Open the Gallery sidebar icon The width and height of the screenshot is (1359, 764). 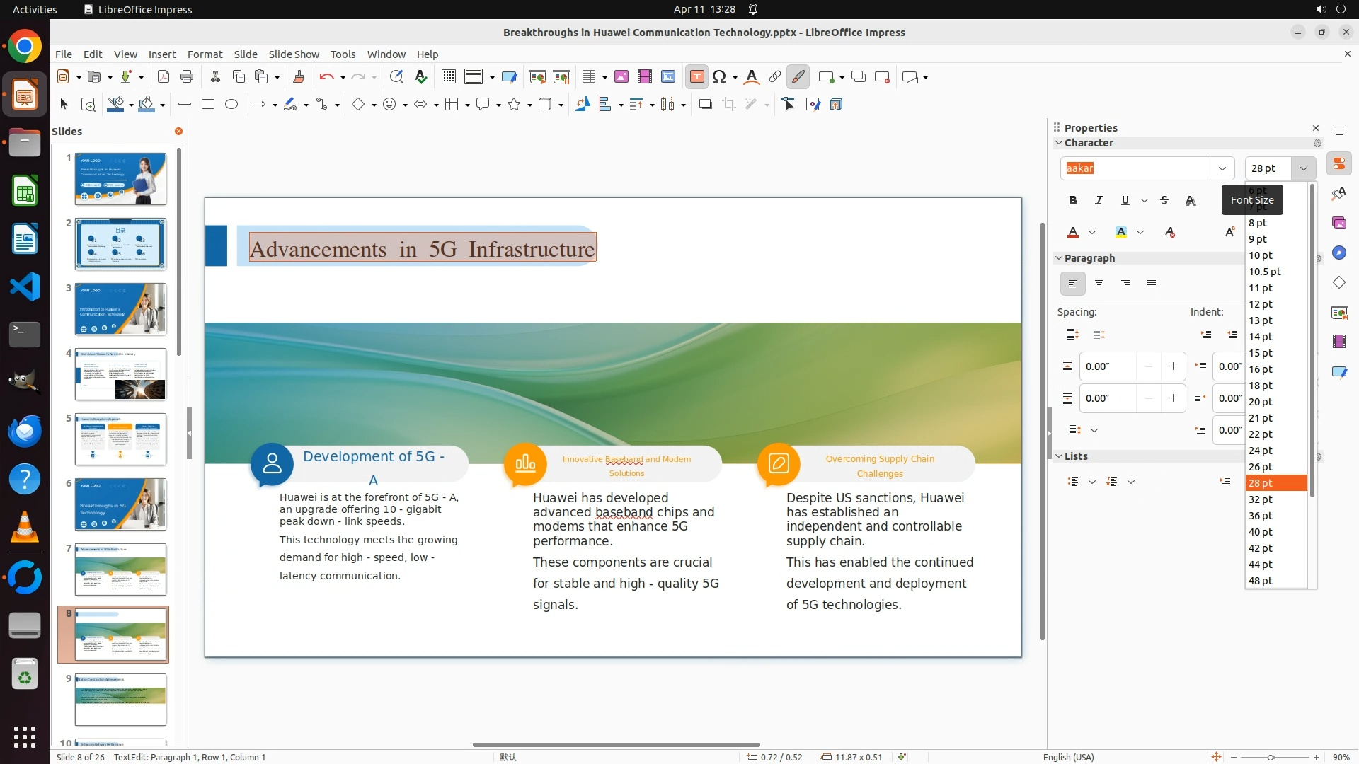pos(1338,224)
